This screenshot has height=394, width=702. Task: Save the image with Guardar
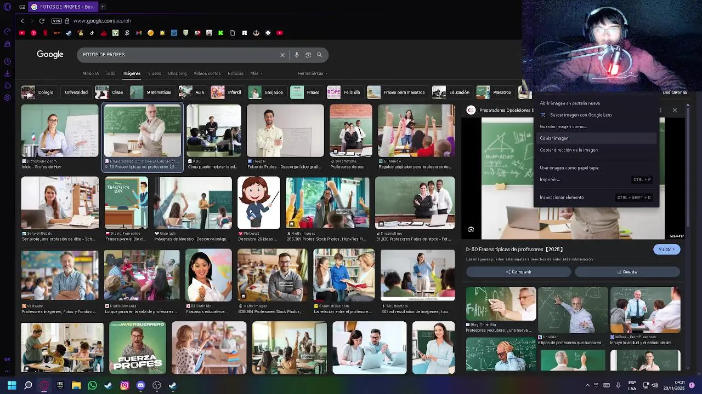tap(627, 272)
